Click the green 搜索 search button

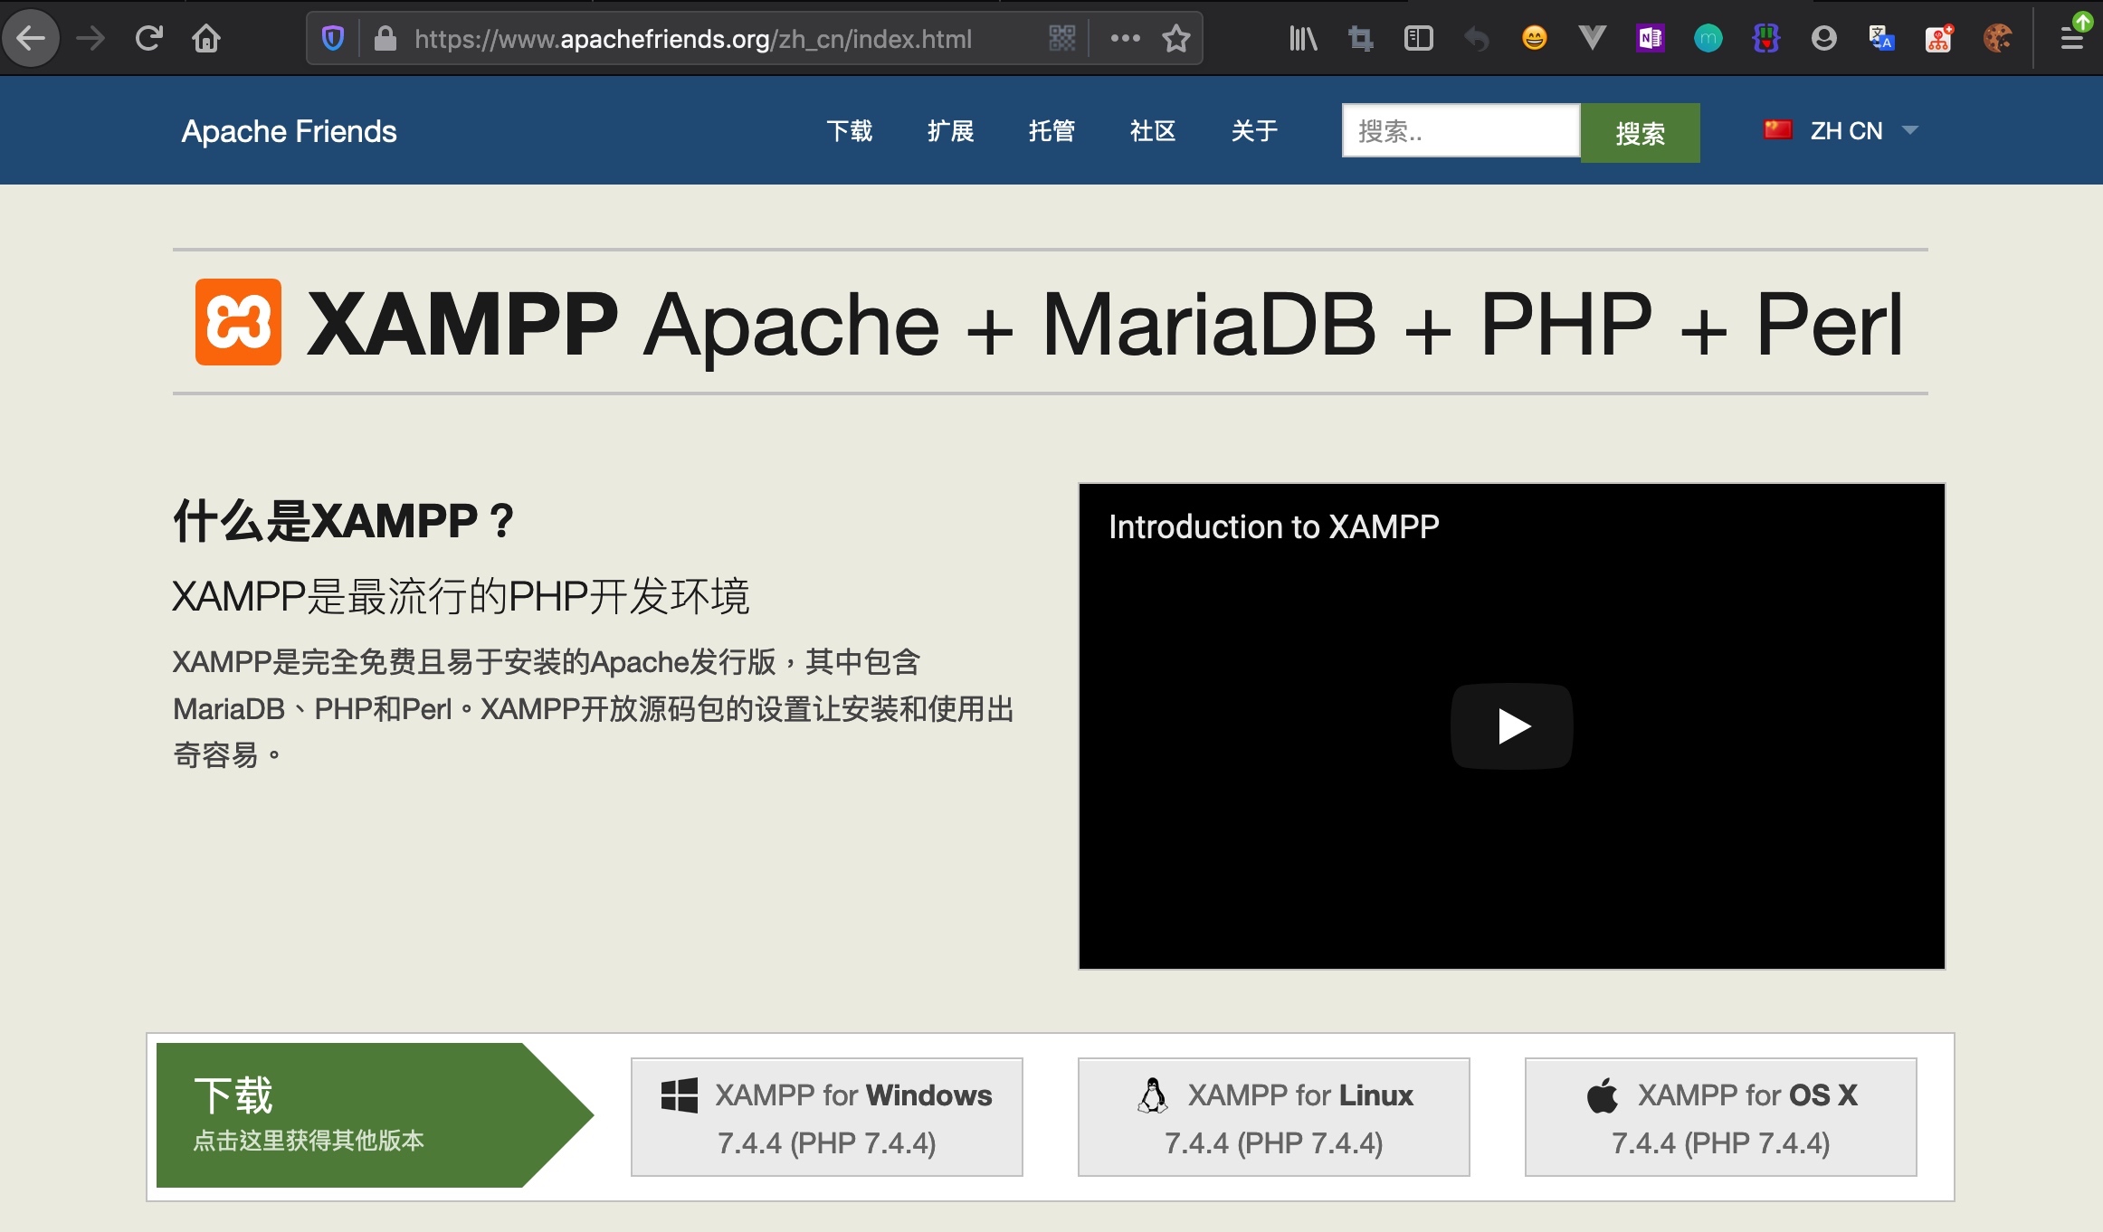click(1640, 133)
